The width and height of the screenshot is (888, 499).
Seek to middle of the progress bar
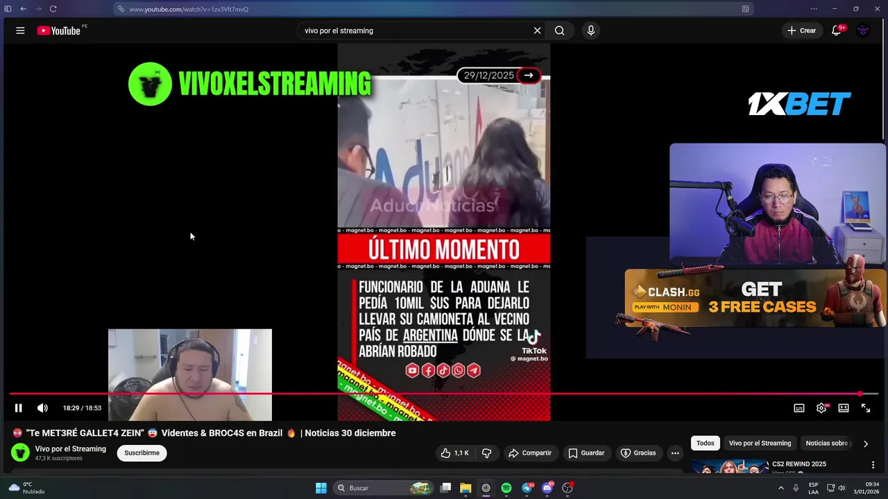[x=444, y=394]
